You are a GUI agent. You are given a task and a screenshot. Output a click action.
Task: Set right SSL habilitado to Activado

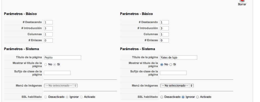(197, 97)
